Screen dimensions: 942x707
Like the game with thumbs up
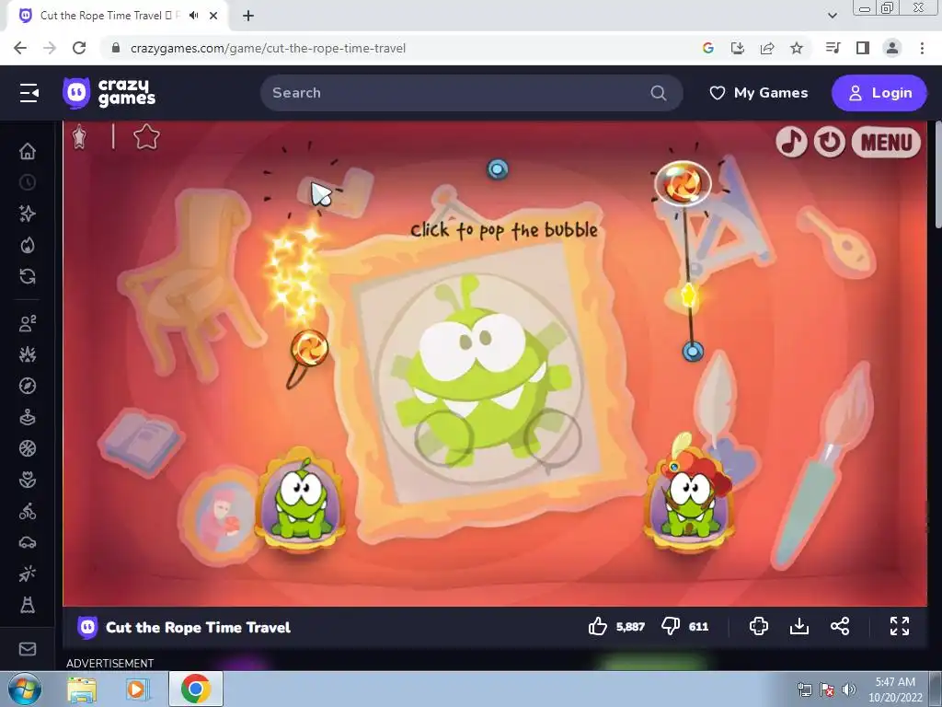pos(598,626)
